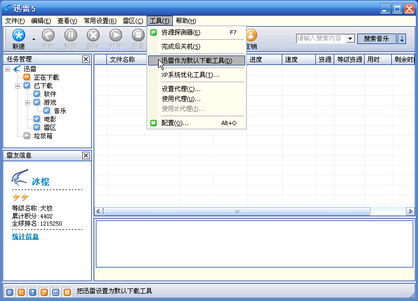Select 音乐 category in tree

point(60,111)
